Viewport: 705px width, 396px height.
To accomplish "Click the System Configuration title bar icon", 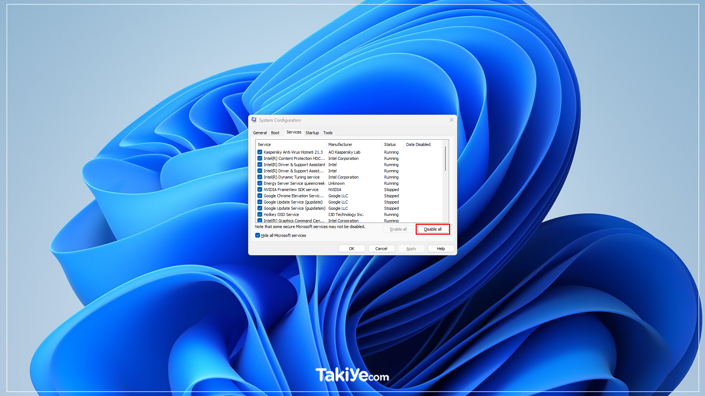I will pos(254,120).
